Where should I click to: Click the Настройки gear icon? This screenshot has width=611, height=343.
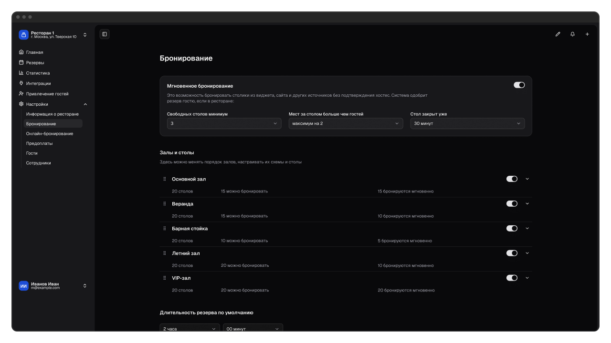(21, 104)
